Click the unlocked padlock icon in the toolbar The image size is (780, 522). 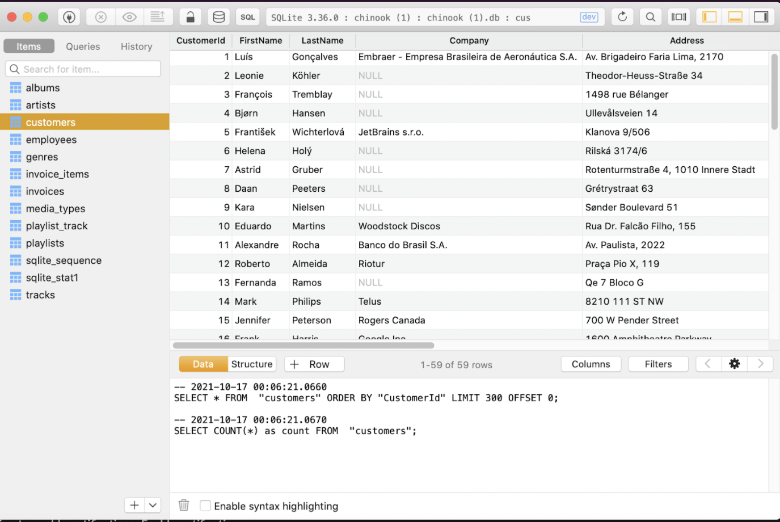(190, 17)
